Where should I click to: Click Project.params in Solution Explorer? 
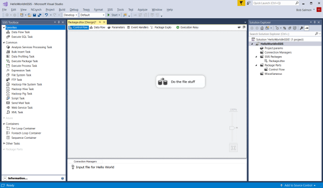coord(274,48)
